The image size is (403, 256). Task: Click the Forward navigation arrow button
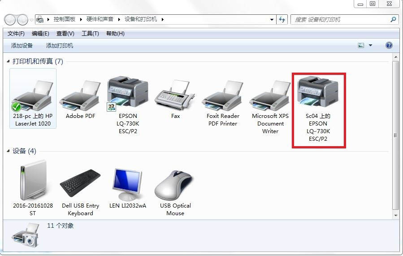22,20
